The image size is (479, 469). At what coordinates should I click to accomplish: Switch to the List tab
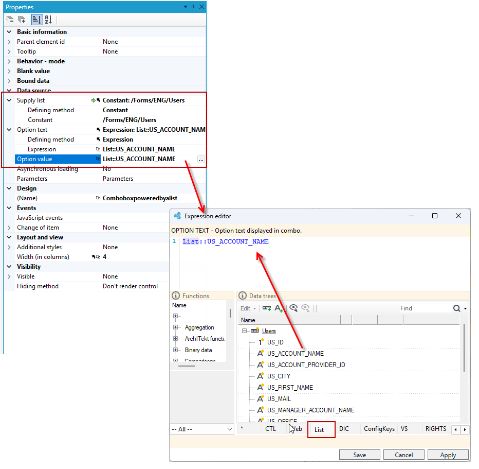point(319,429)
